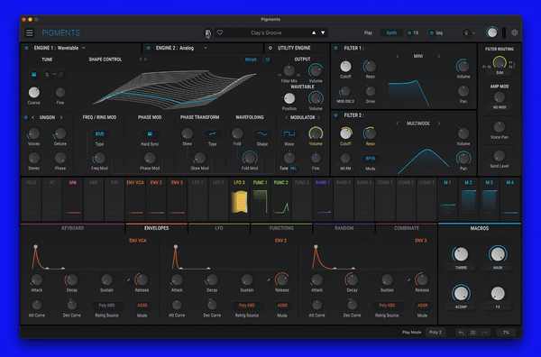
Task: Open the Play Mode Poly 2 dropdown
Action: coord(436,332)
